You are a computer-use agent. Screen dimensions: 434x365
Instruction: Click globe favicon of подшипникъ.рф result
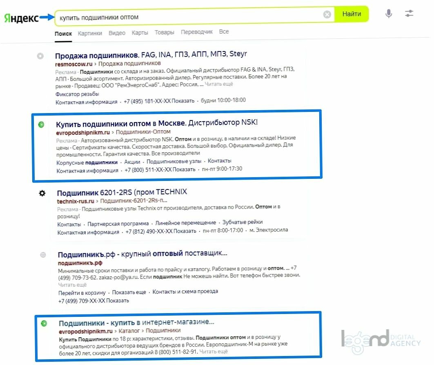pyautogui.click(x=43, y=255)
